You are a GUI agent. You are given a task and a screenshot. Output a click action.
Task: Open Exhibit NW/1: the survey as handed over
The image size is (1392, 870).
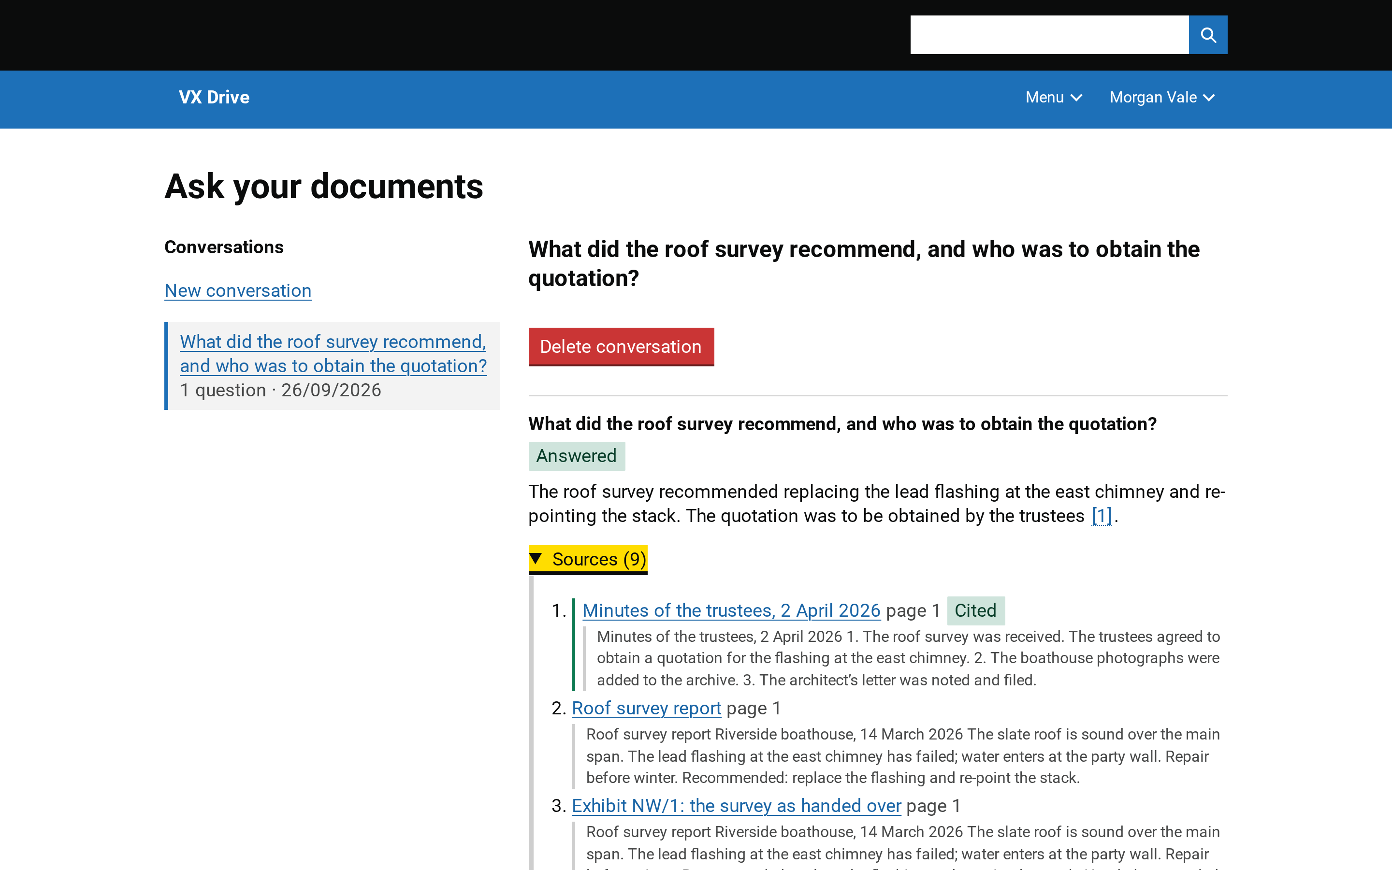click(736, 806)
